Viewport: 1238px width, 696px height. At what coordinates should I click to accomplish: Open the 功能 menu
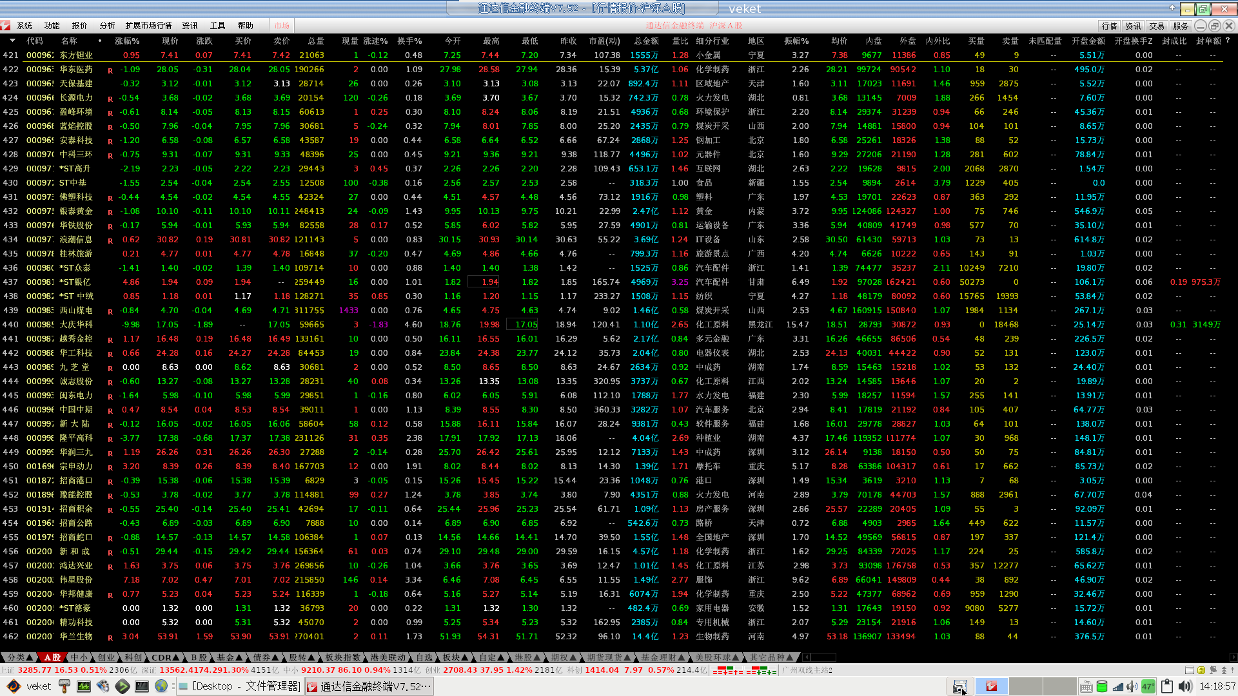[x=52, y=26]
